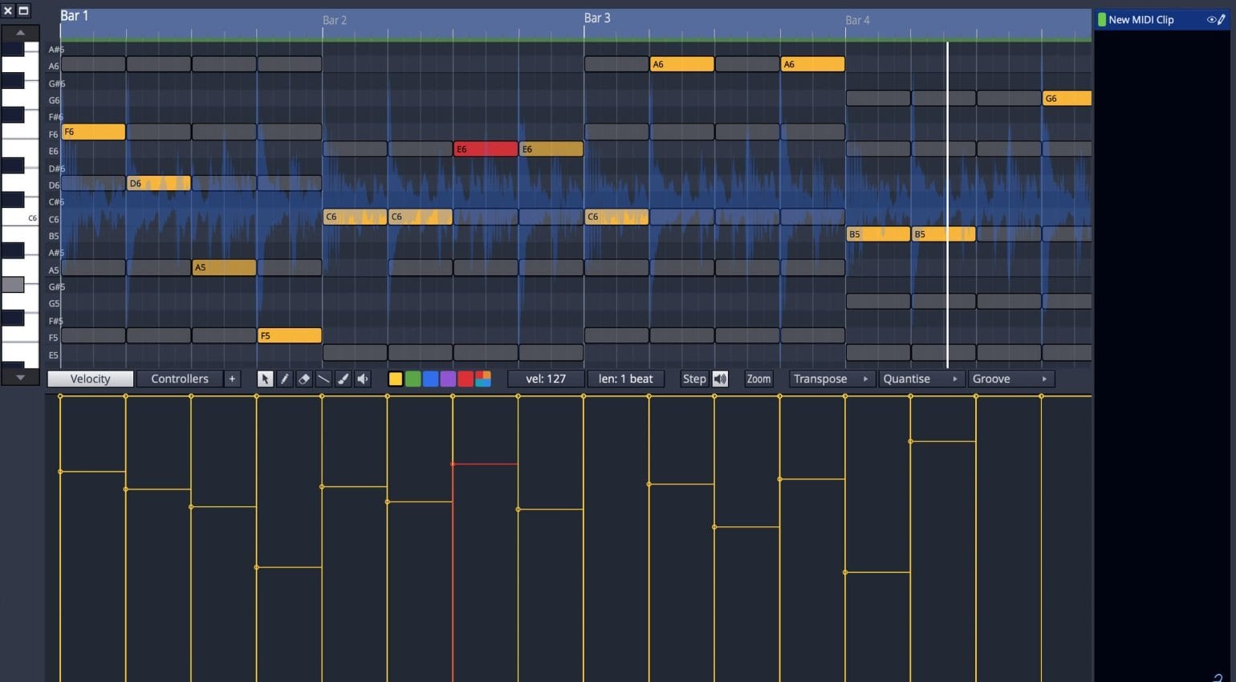Select the eraser tool
The width and height of the screenshot is (1236, 682).
(x=304, y=379)
